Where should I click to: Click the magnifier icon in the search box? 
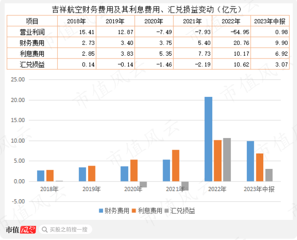(45, 230)
